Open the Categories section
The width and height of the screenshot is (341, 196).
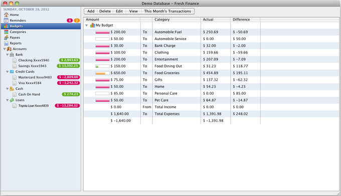coord(41,32)
